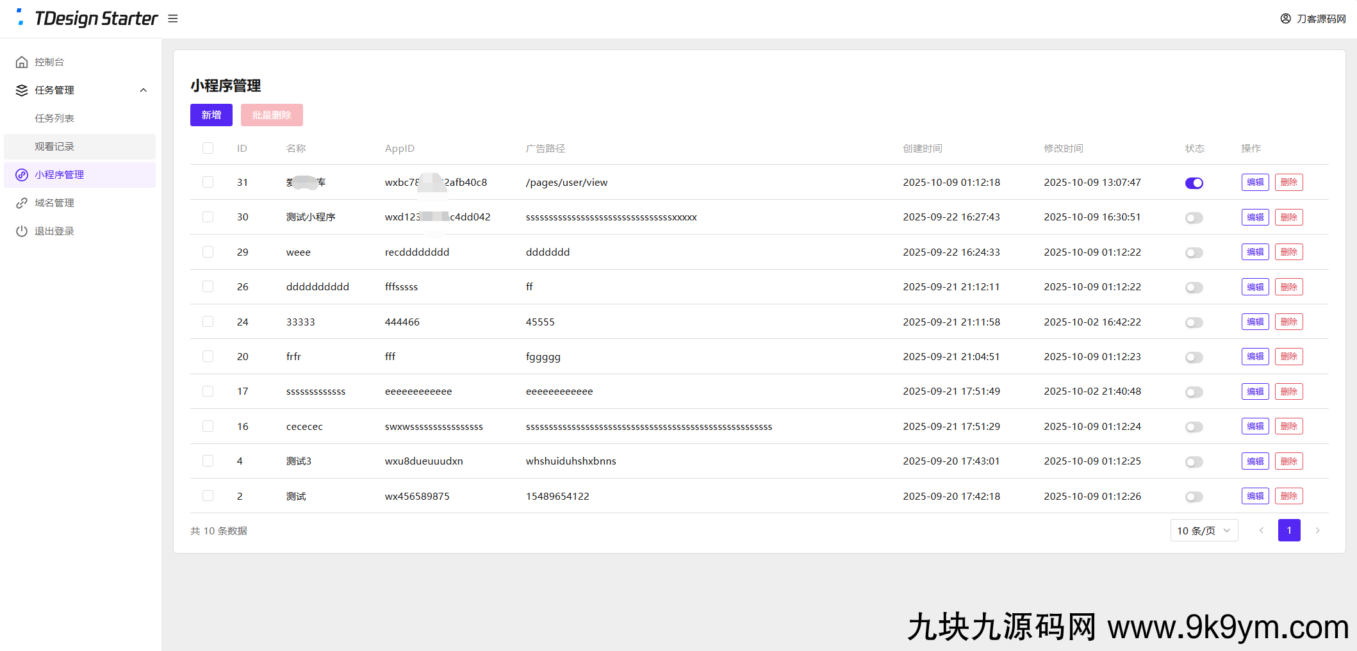Screen dimensions: 1357x651
Task: Click the 控制台 home icon
Action: coord(22,62)
